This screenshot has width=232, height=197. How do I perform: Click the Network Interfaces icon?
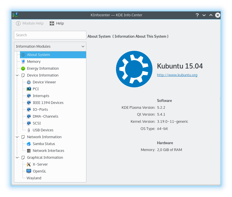pyautogui.click(x=29, y=151)
